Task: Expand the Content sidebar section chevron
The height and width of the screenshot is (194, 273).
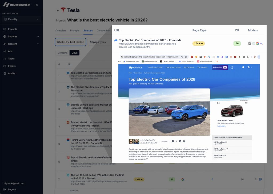Action: tap(38, 44)
